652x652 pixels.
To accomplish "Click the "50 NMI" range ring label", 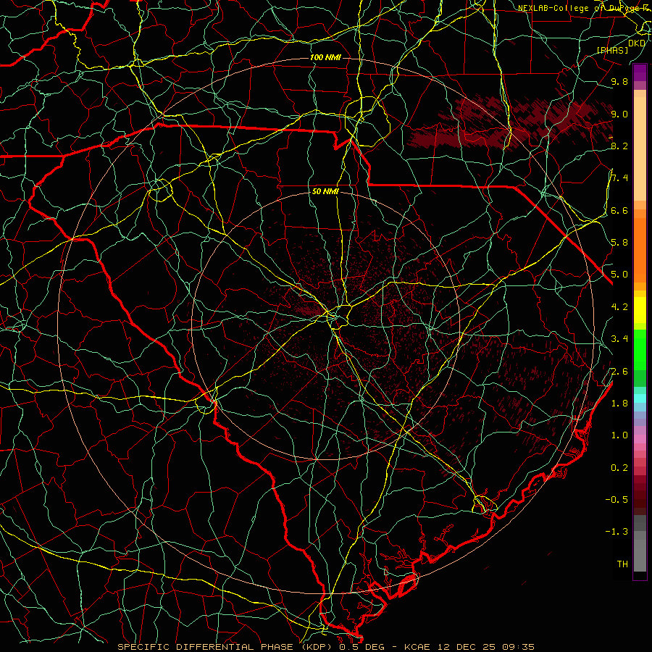I will click(x=325, y=192).
